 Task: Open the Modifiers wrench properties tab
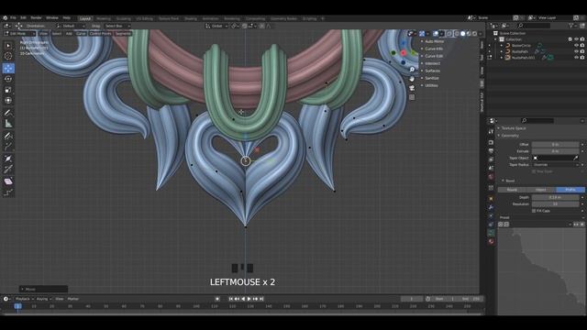pyautogui.click(x=491, y=207)
